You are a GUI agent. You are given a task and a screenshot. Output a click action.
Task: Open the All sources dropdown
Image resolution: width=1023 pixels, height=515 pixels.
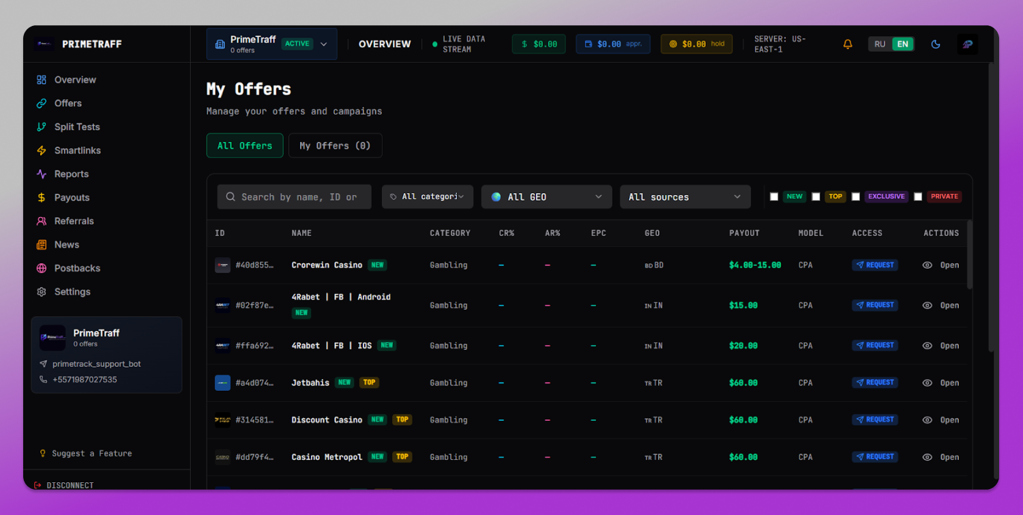click(685, 196)
